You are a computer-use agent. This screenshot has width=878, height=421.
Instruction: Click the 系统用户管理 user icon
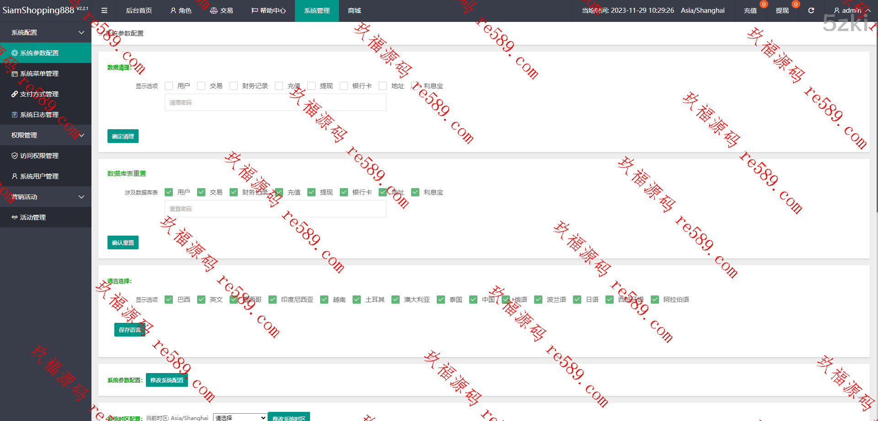coord(15,176)
